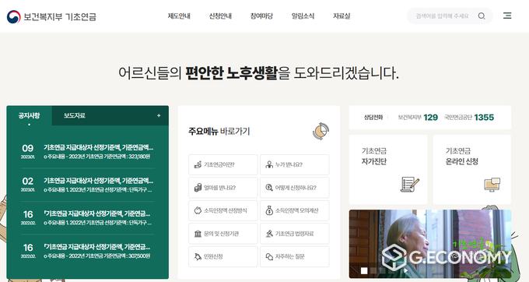
Task: Open the 자료실 menu
Action: [x=342, y=16]
